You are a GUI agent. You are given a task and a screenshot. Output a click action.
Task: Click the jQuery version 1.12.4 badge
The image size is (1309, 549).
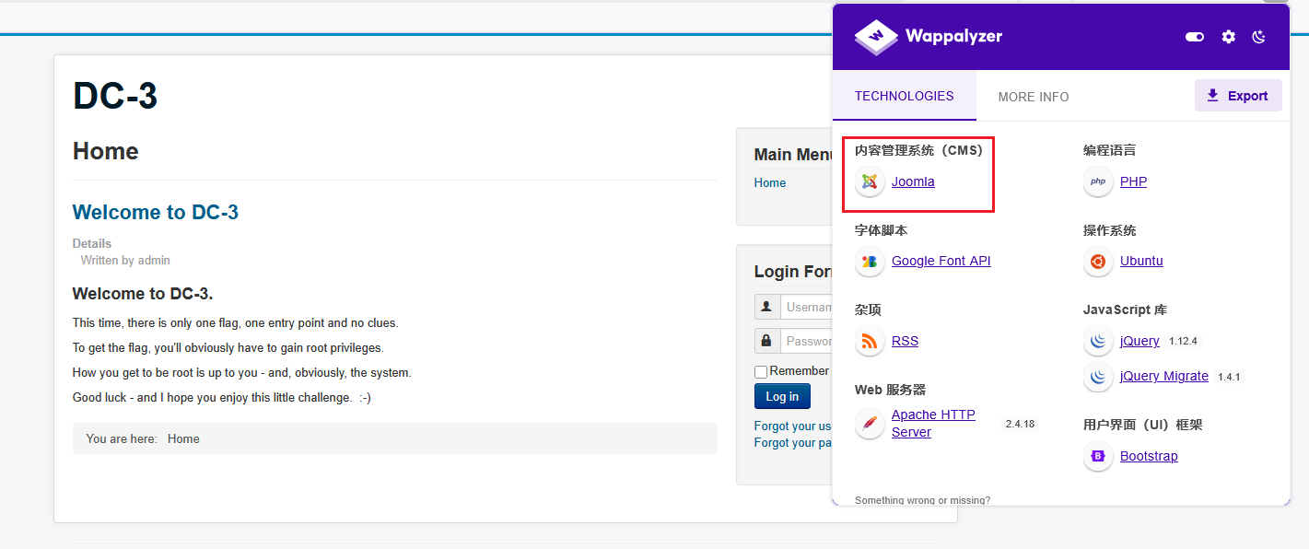point(1183,341)
